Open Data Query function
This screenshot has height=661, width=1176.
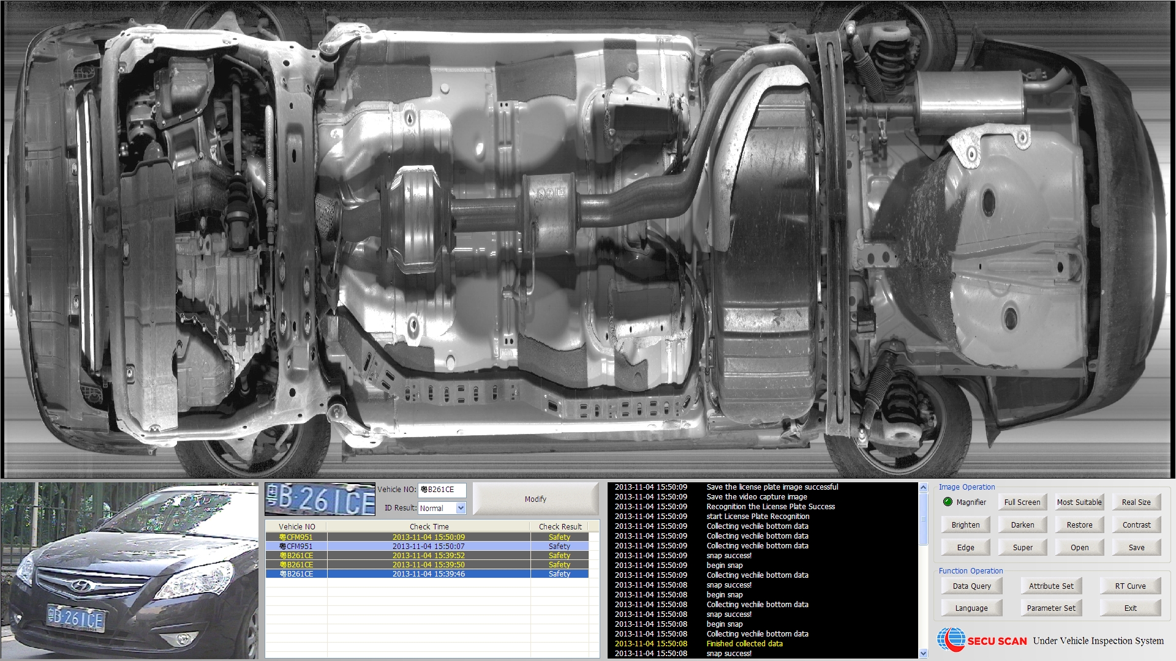pos(971,586)
